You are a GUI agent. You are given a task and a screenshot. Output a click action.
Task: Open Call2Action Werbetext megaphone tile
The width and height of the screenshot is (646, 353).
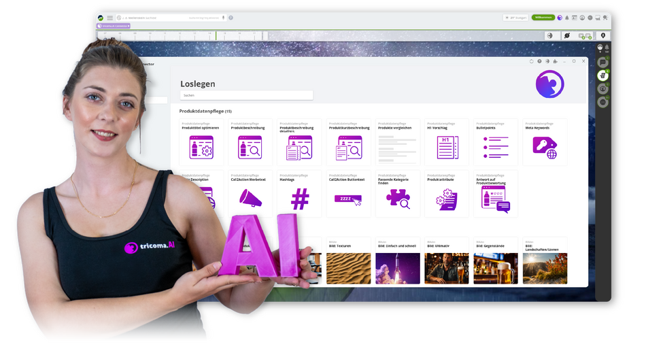click(250, 194)
